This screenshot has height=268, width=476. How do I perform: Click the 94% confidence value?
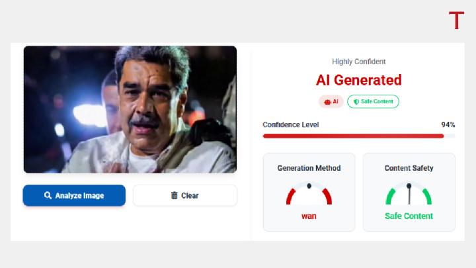point(448,124)
